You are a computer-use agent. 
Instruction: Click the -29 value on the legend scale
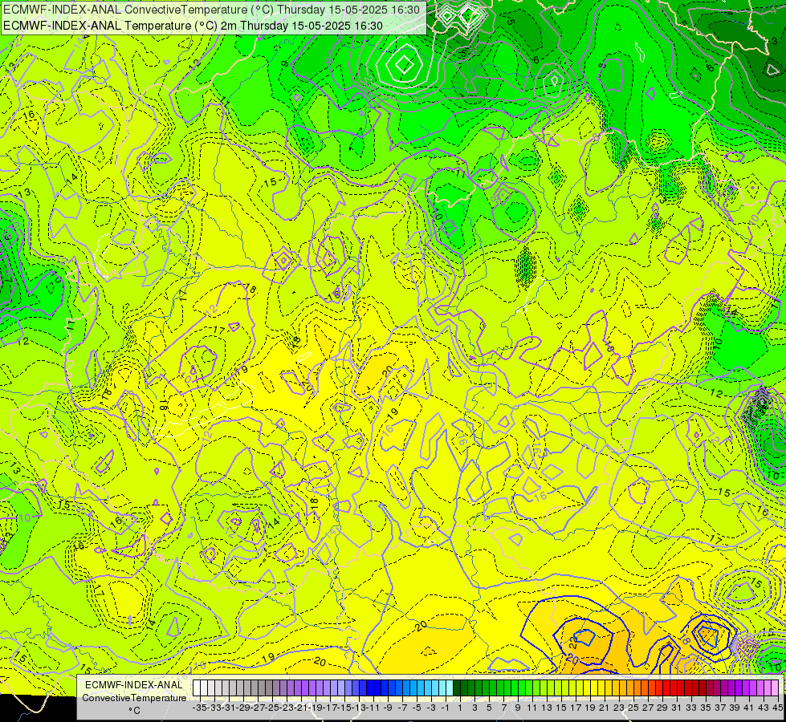click(x=243, y=708)
